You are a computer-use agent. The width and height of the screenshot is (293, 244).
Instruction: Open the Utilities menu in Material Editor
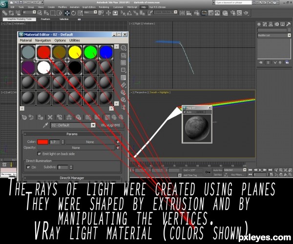[x=75, y=41]
